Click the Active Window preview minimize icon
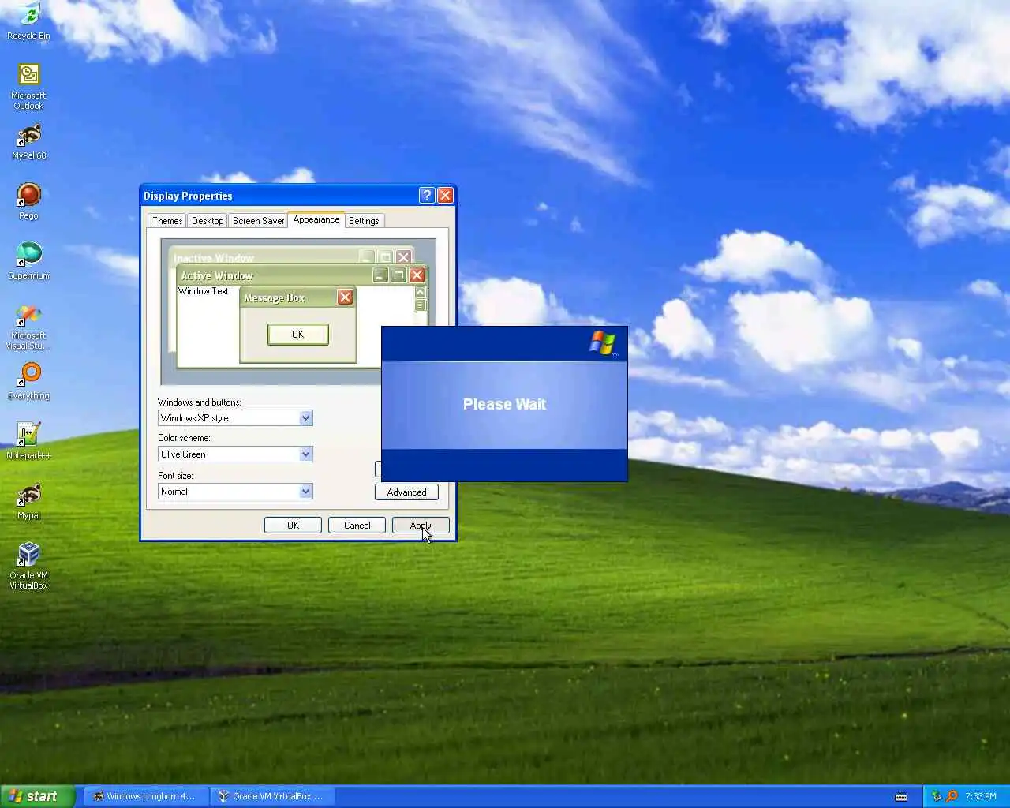1010x808 pixels. [381, 275]
